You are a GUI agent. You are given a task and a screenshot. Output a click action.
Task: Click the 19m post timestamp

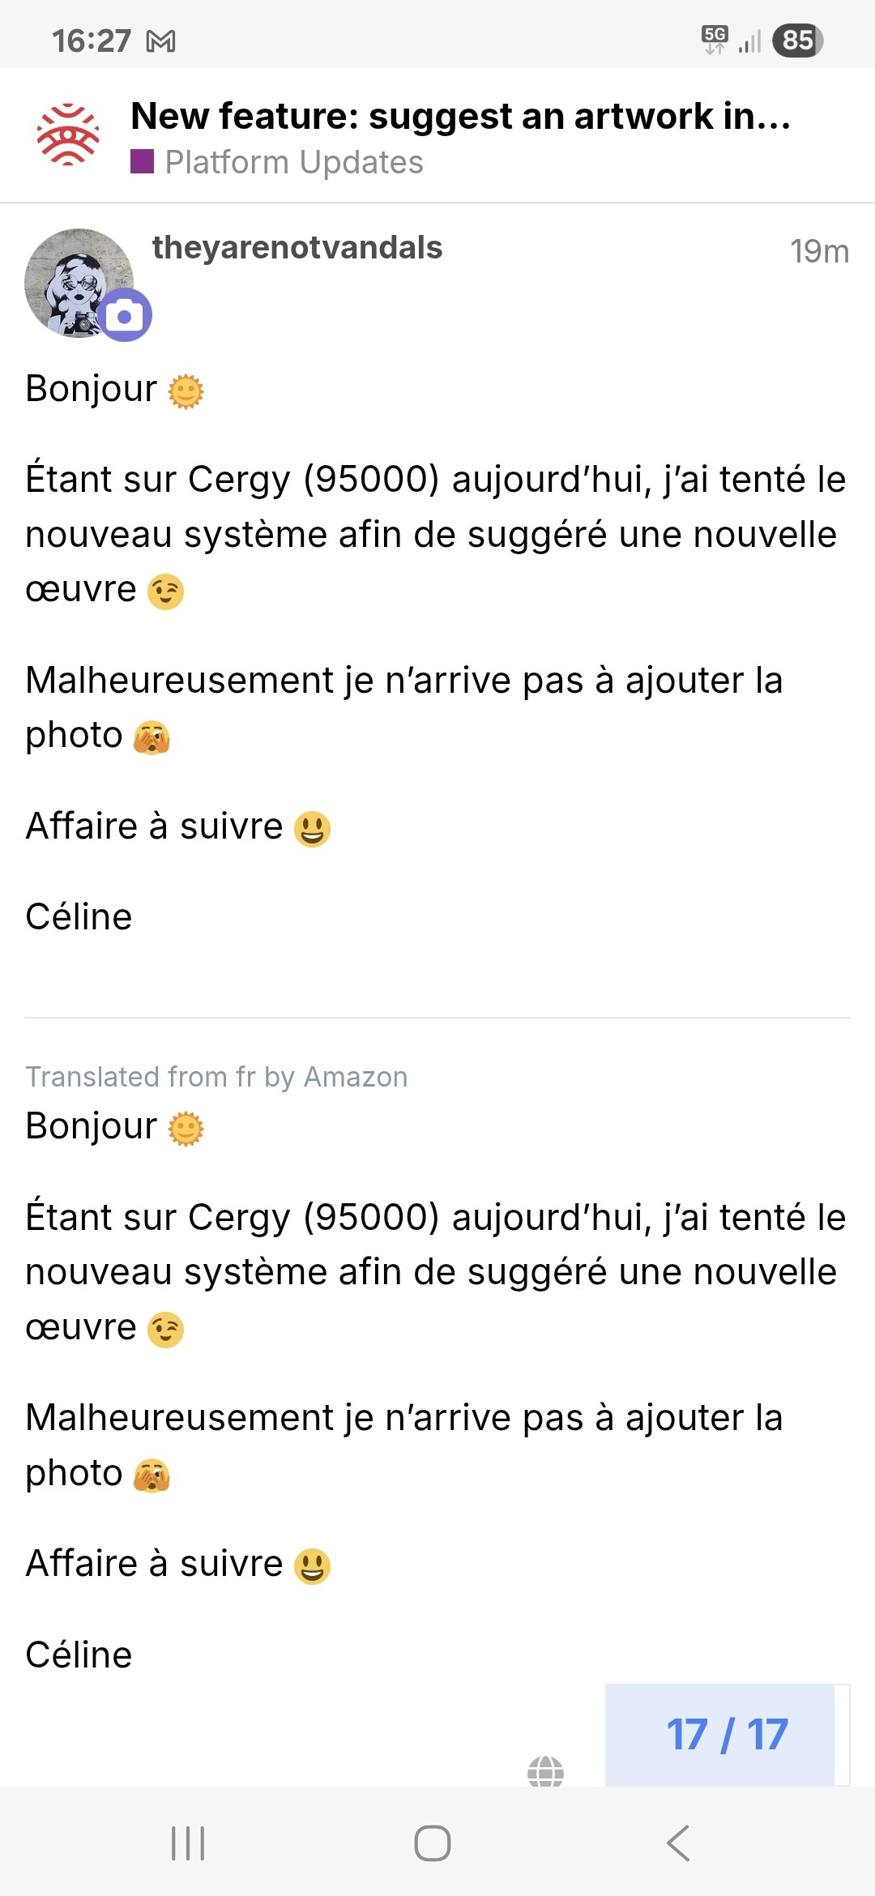819,251
